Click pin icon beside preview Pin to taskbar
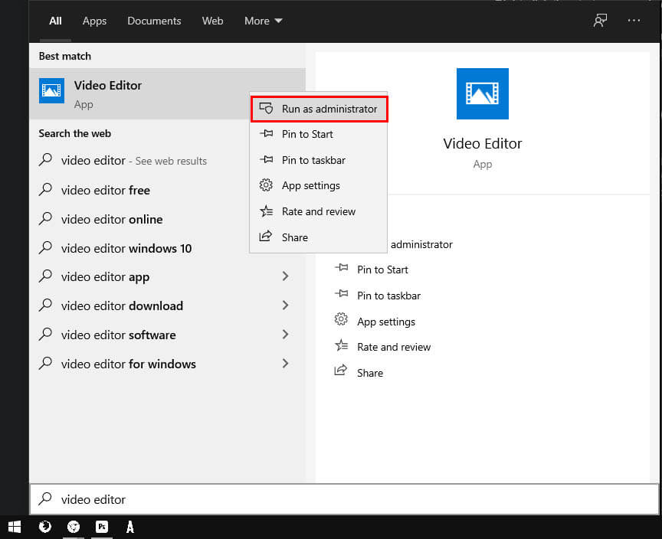This screenshot has height=539, width=662. pos(341,293)
